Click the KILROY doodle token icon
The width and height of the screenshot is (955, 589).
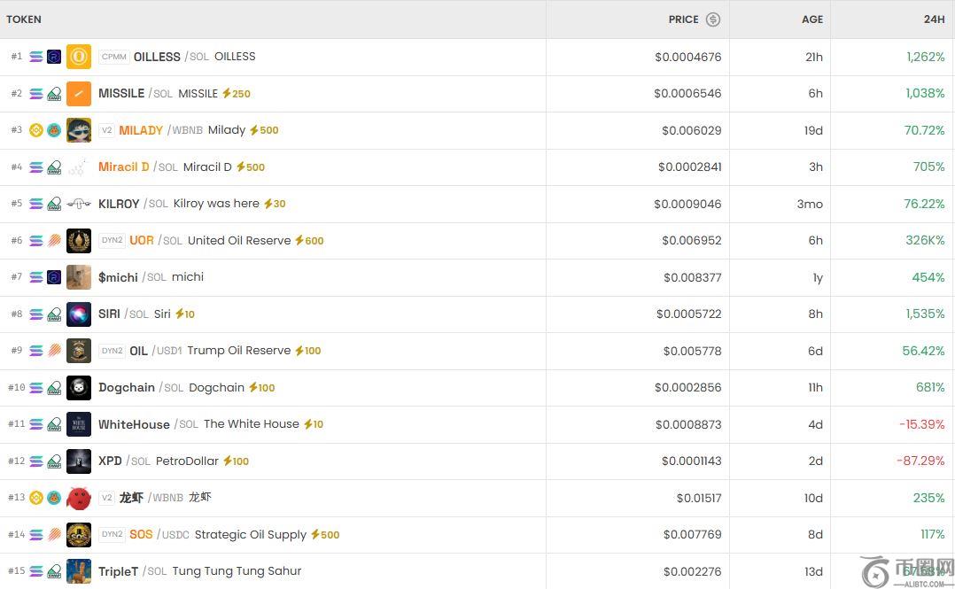[x=79, y=204]
